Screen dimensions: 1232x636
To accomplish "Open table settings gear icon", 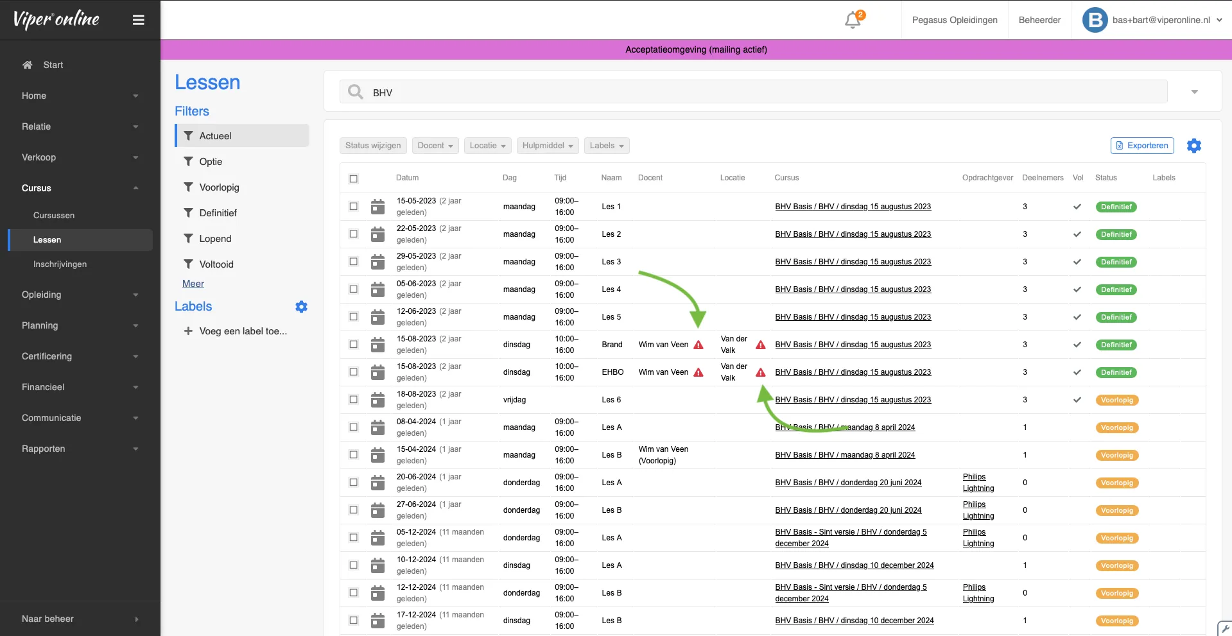I will (x=1193, y=146).
